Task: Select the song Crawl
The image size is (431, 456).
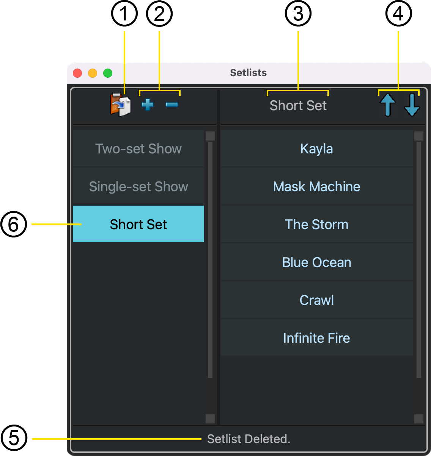Action: [x=316, y=300]
